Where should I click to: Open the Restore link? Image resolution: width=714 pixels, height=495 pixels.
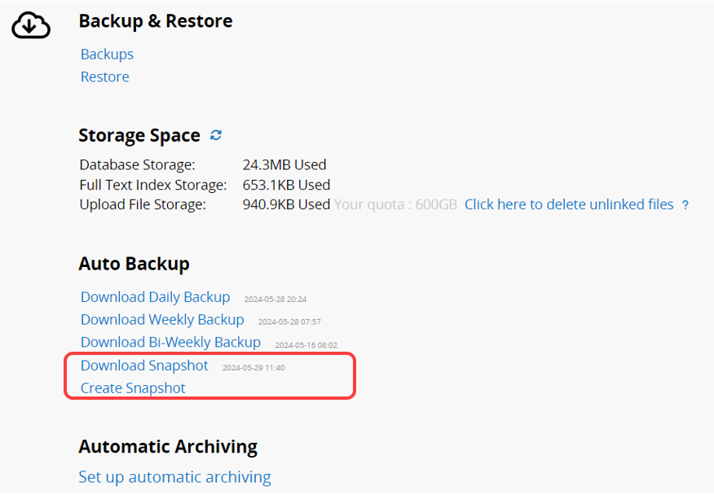tap(104, 77)
